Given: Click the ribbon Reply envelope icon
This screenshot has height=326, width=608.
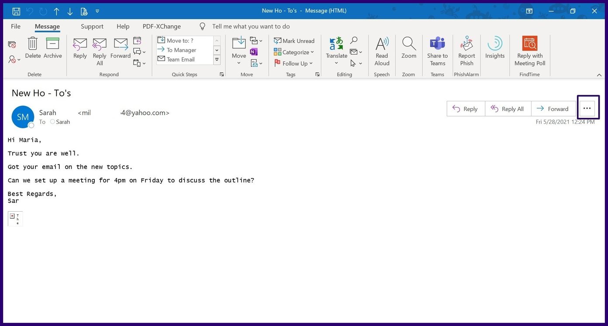Looking at the screenshot, I should pyautogui.click(x=80, y=48).
